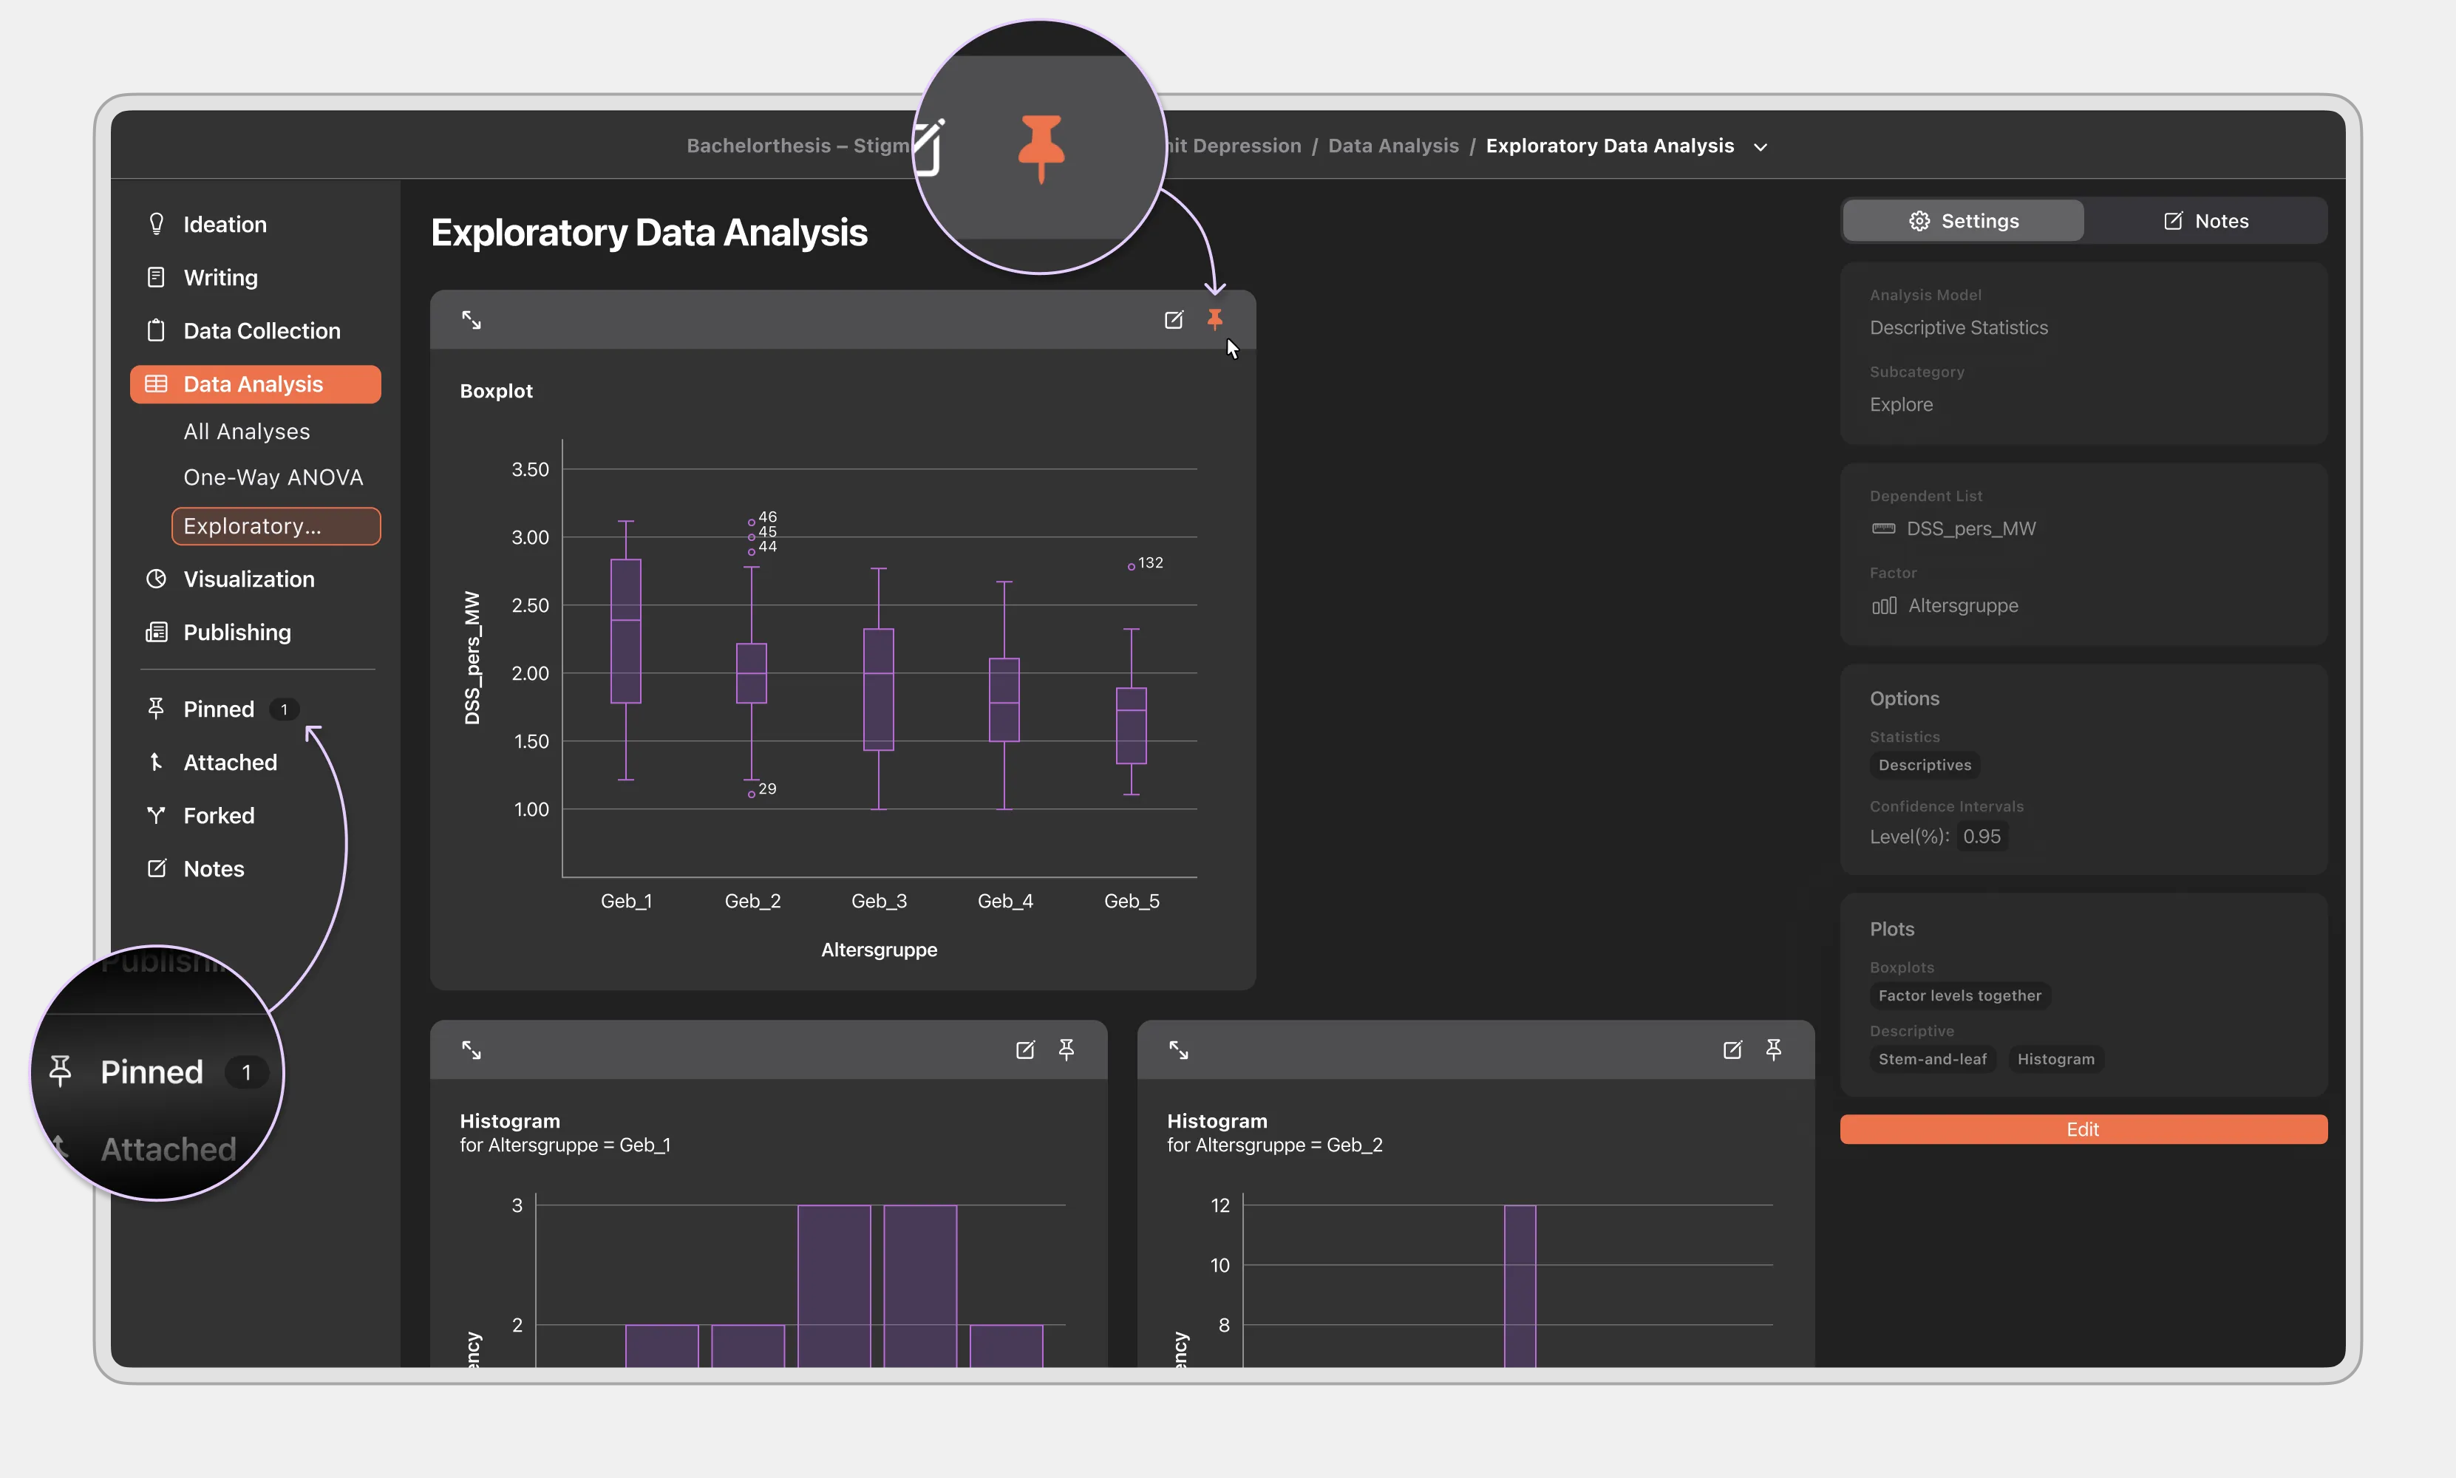Expand the Geb_1 histogram card
Screen dimensions: 2456x1478
click(x=471, y=1049)
